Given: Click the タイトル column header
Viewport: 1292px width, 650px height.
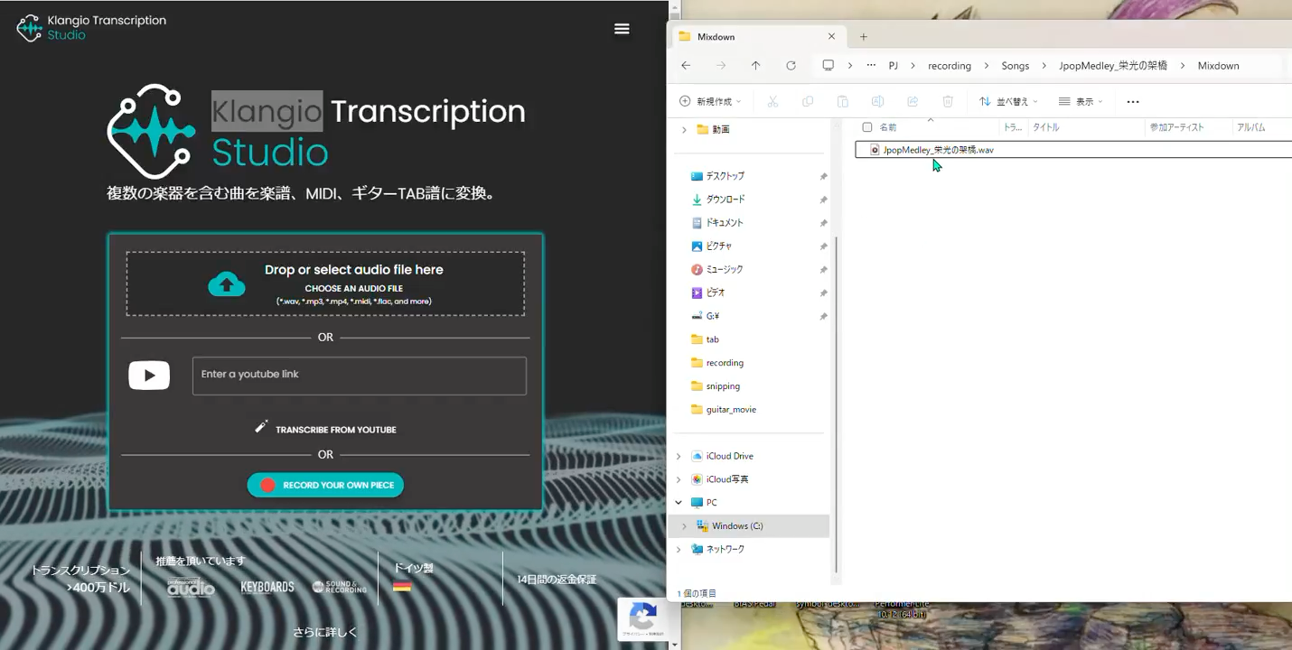Looking at the screenshot, I should coord(1046,127).
